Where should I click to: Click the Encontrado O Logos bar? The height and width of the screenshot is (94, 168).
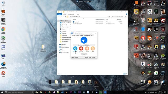[x=84, y=45]
